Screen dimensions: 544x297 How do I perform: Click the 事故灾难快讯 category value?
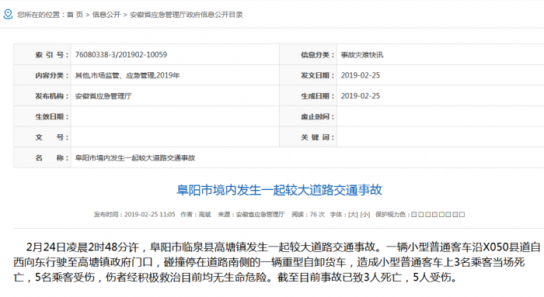click(362, 55)
